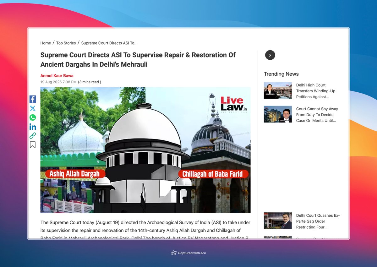Click Supreme Court Directs ASI To... breadcrumb
This screenshot has height=267, width=377.
coord(109,43)
